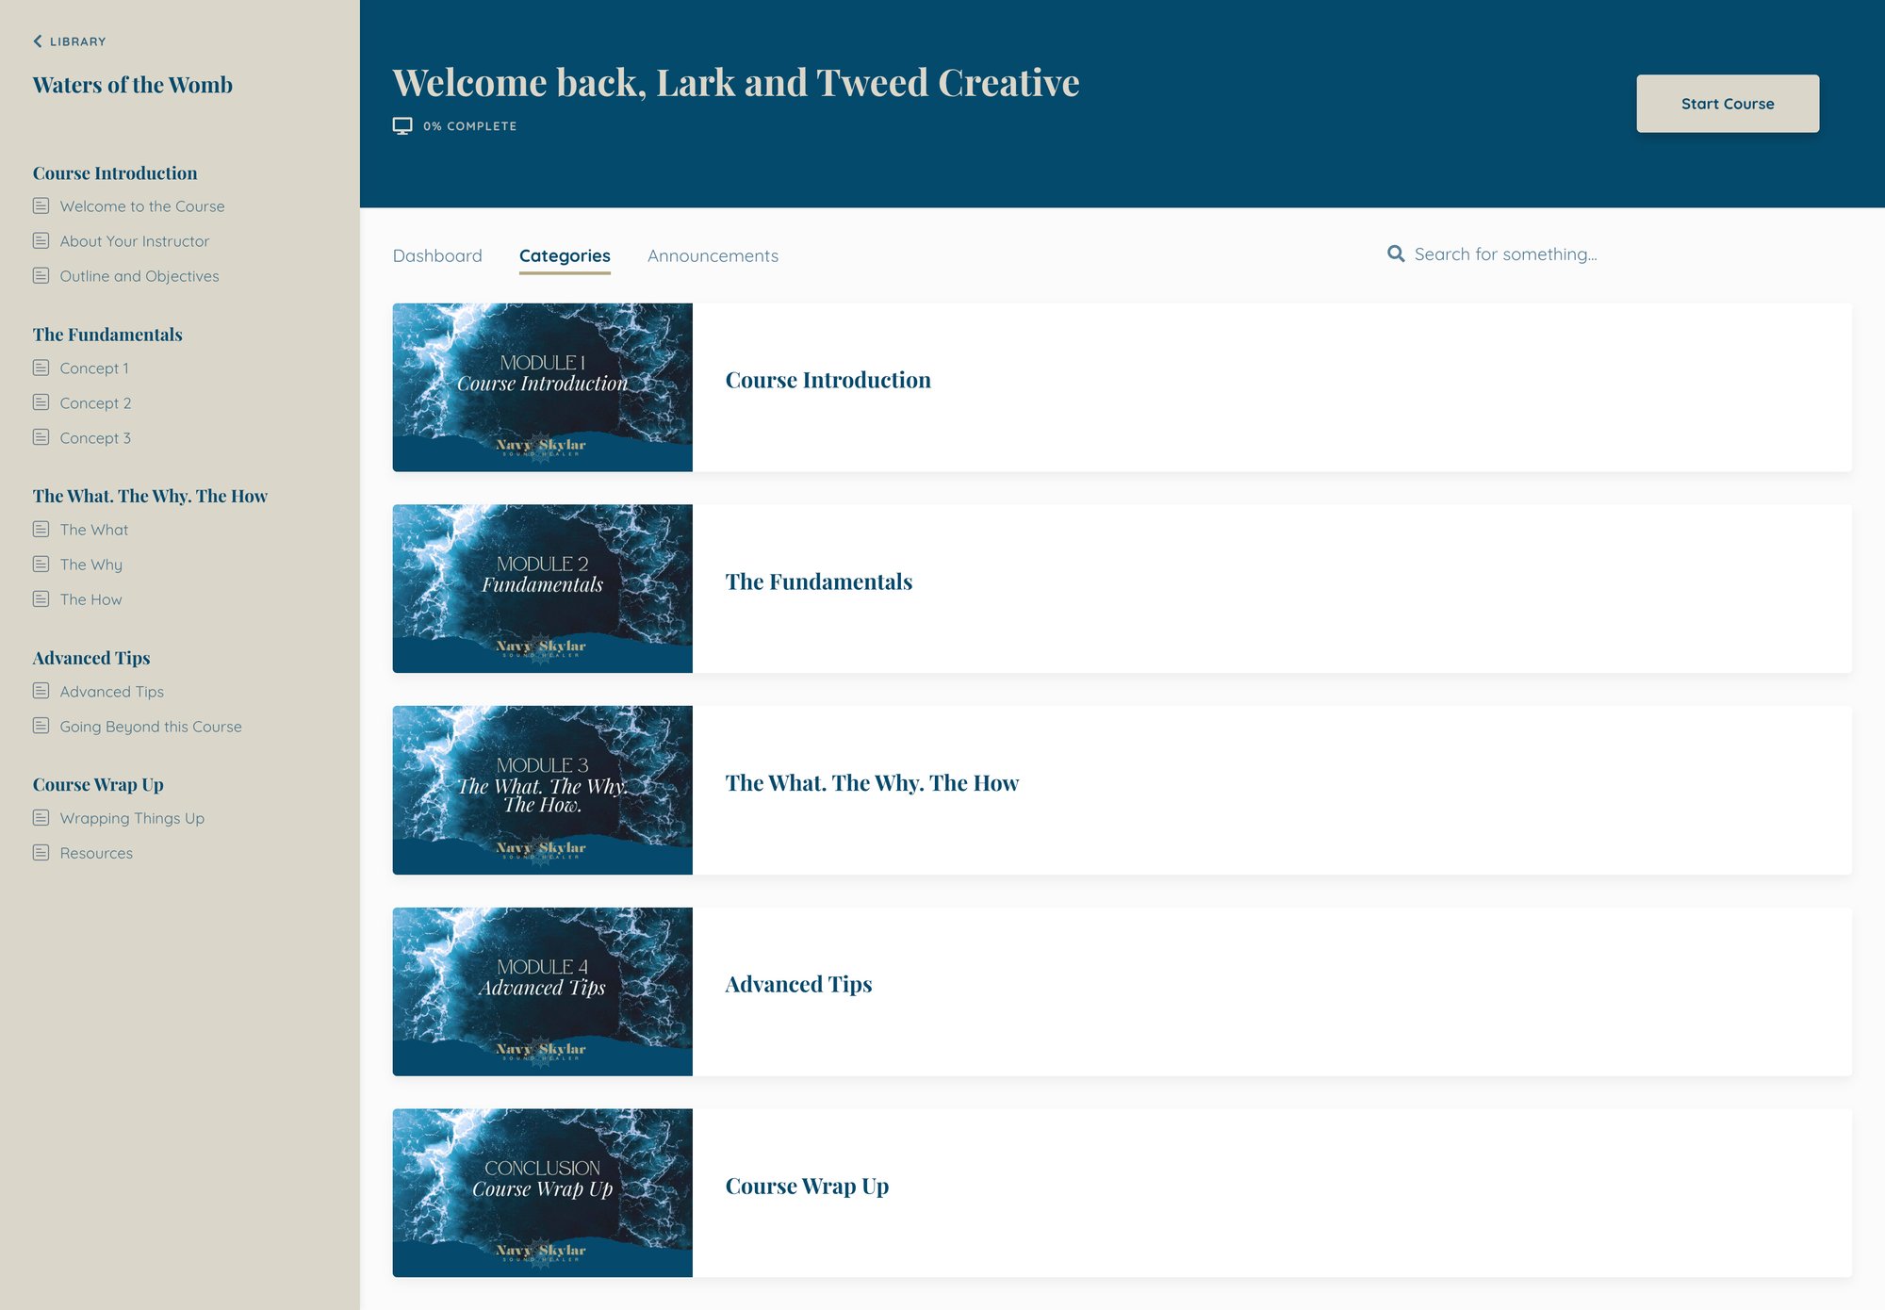This screenshot has width=1885, height=1310.
Task: Click the lesson icon beside The Why
Action: click(x=41, y=564)
